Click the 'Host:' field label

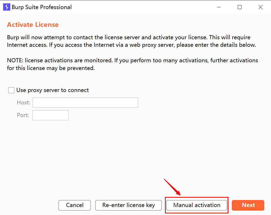point(23,103)
